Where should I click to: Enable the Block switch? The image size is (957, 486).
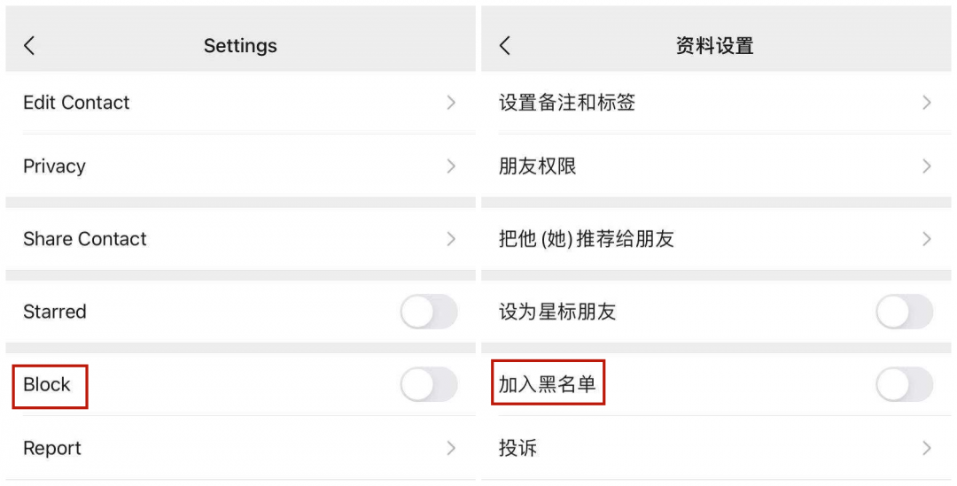click(x=429, y=385)
